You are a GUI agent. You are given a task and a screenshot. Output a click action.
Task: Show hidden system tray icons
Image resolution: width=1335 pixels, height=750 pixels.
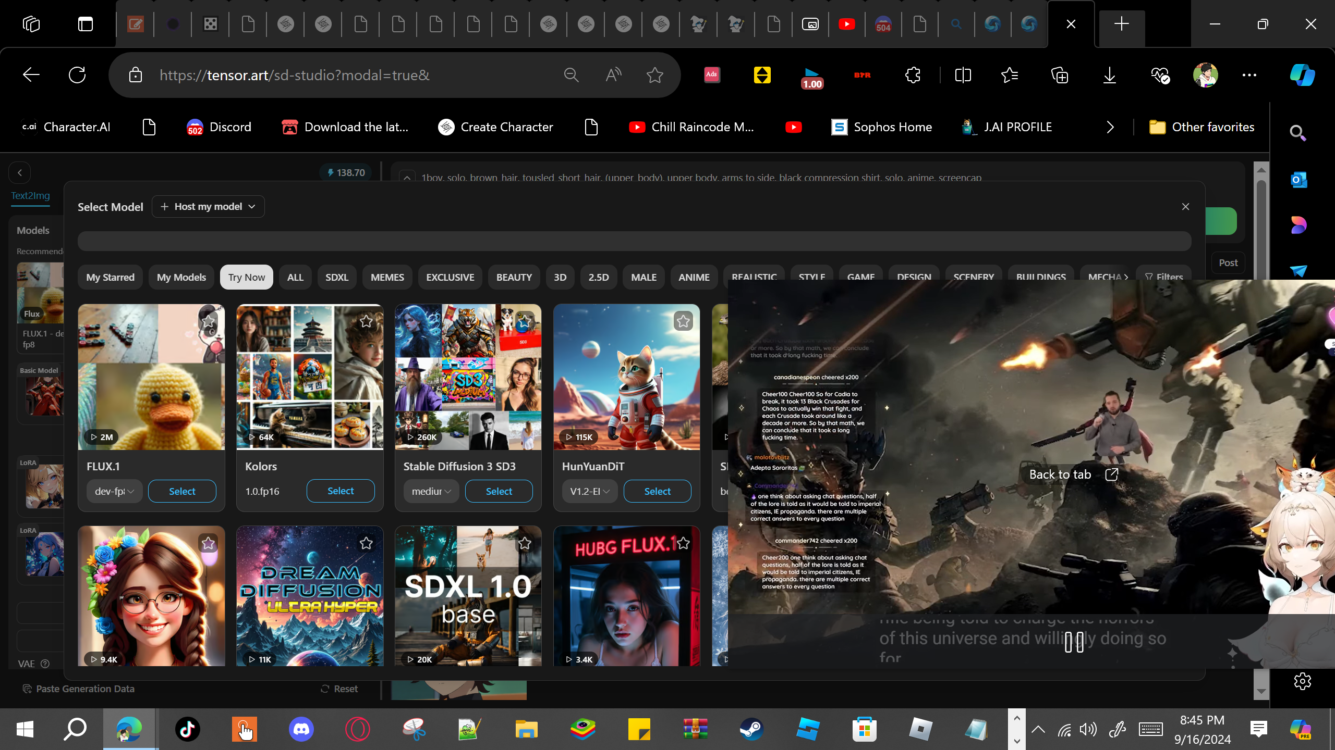pos(1038,729)
